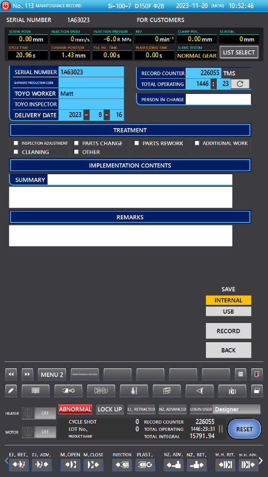The image size is (268, 477).
Task: Click the RECORD button
Action: tap(229, 331)
